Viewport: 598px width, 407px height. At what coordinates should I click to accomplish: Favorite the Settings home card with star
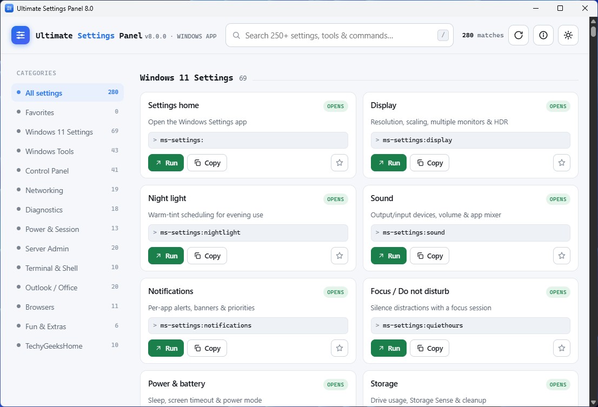[340, 163]
